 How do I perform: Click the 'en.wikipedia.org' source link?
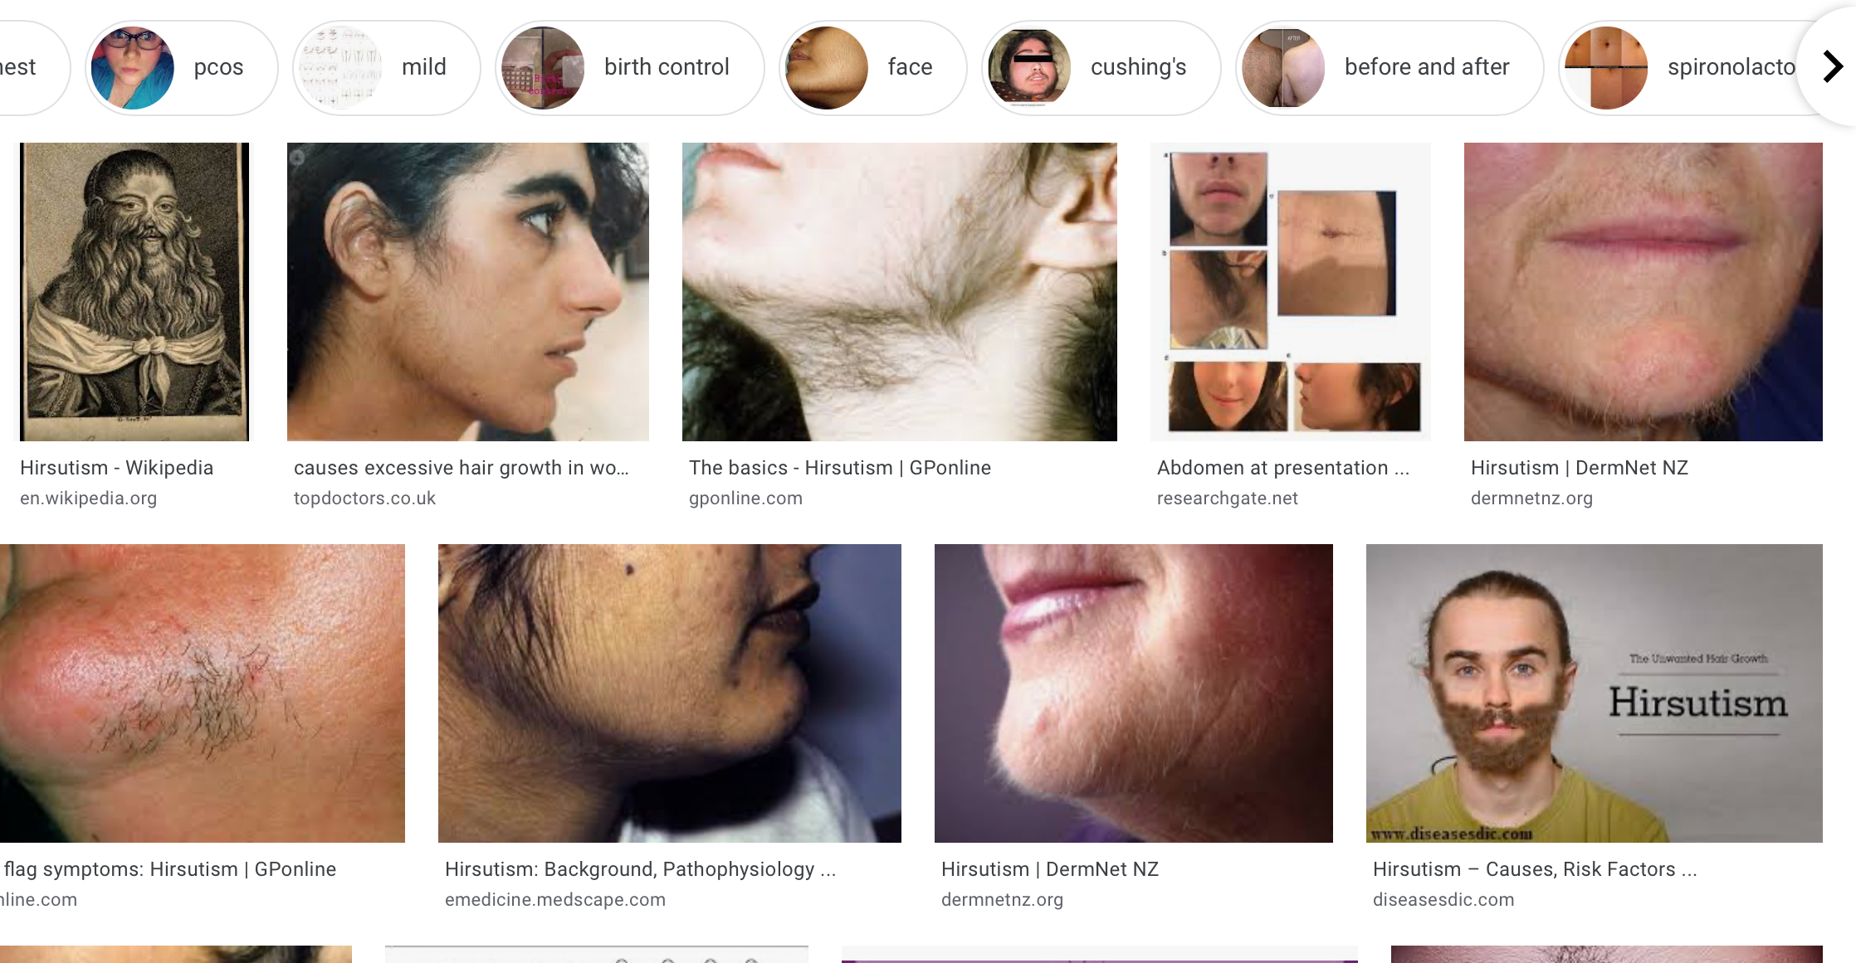coord(89,499)
